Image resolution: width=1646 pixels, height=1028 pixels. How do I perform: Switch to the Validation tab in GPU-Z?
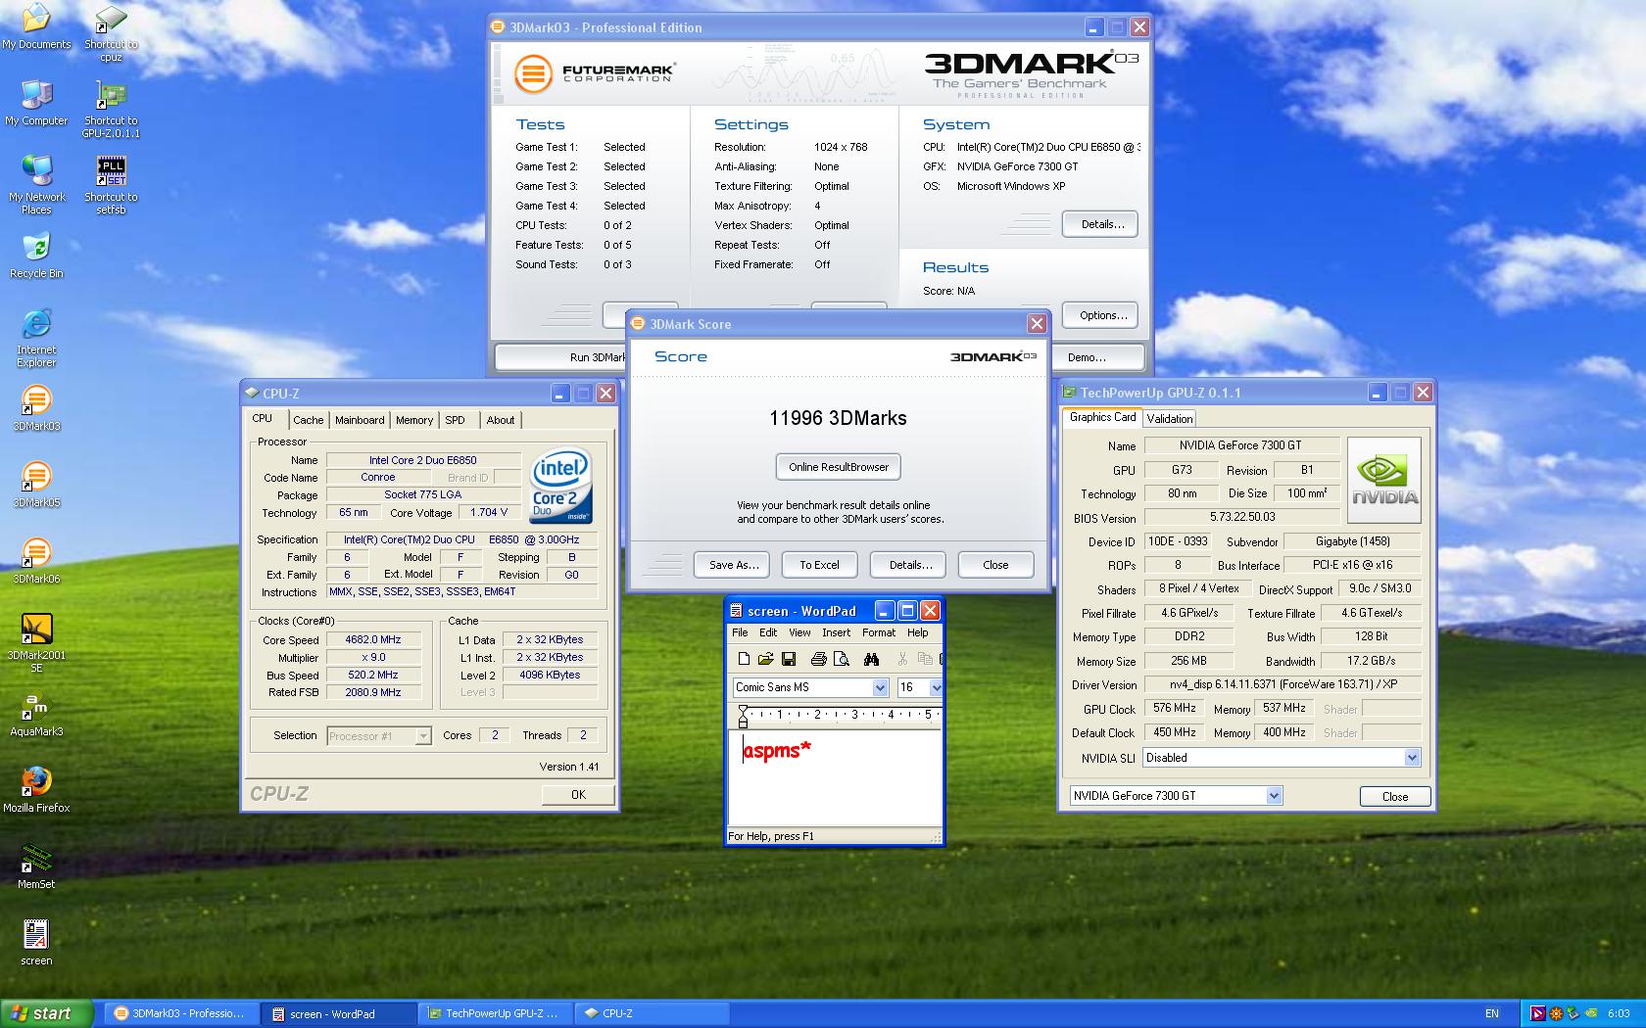coord(1170,418)
